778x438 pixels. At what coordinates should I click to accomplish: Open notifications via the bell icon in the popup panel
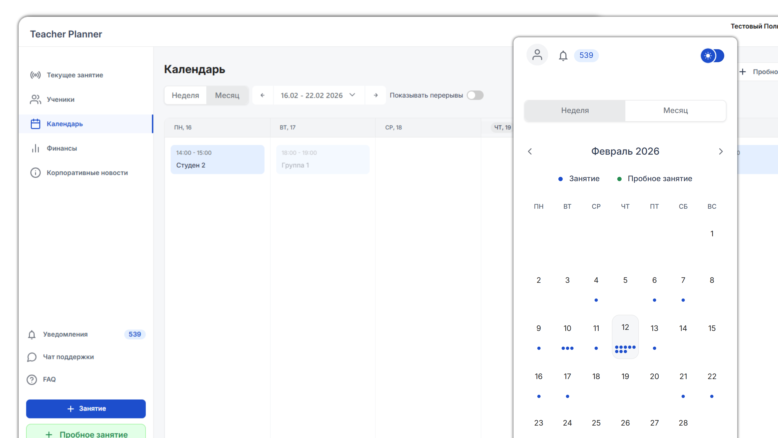point(563,56)
